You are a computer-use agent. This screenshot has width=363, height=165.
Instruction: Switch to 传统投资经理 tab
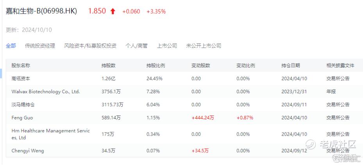[40, 46]
